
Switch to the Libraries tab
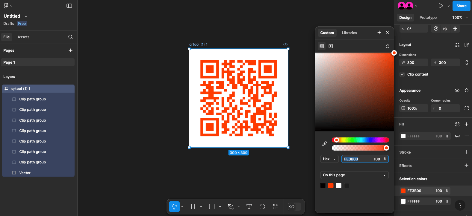pyautogui.click(x=350, y=33)
